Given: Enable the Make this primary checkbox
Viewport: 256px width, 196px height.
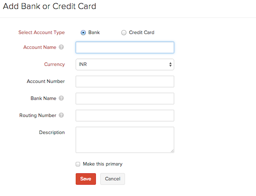Looking at the screenshot, I should click(78, 164).
